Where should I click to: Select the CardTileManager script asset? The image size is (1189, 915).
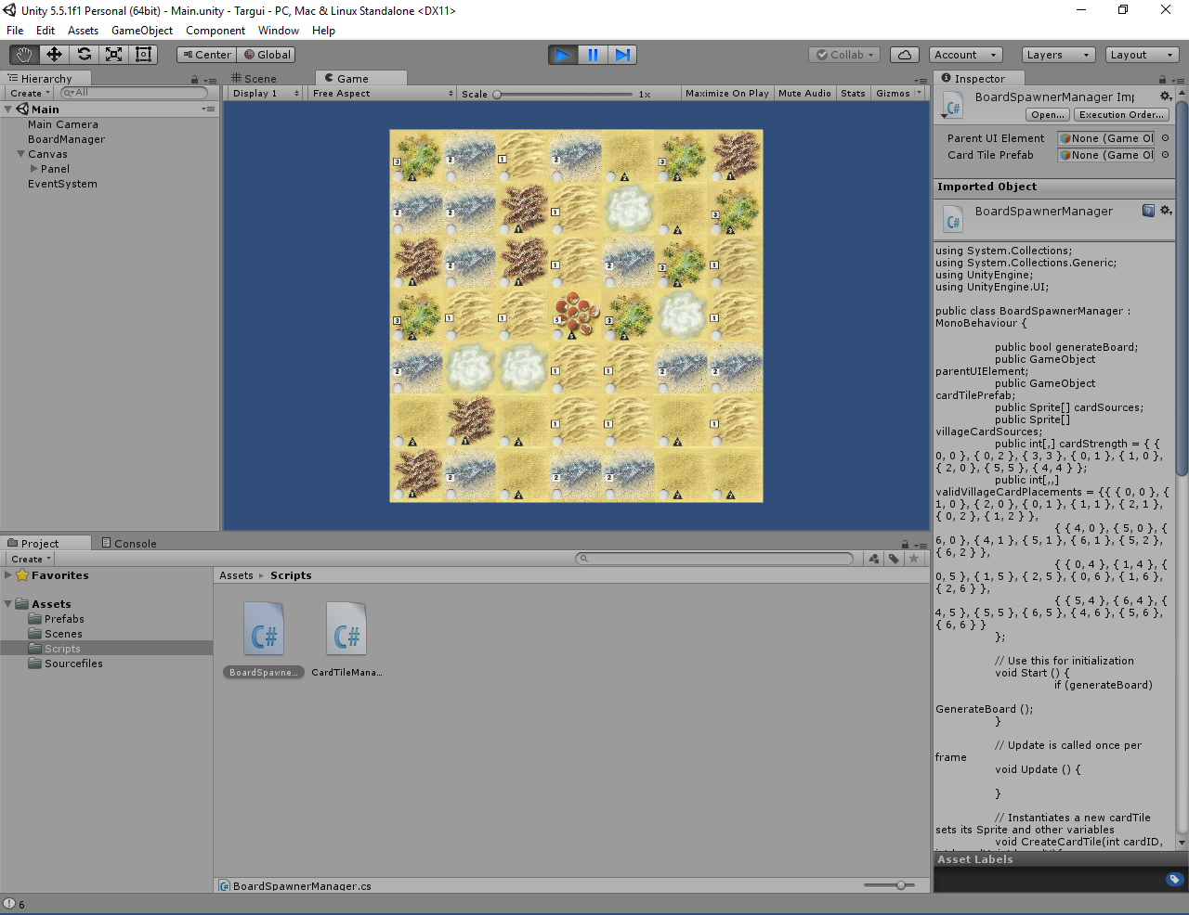pos(346,639)
